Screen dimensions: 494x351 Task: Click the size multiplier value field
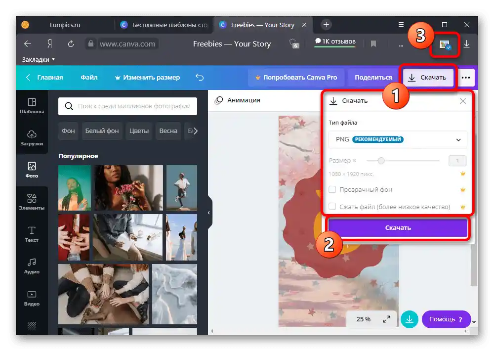[x=457, y=161]
